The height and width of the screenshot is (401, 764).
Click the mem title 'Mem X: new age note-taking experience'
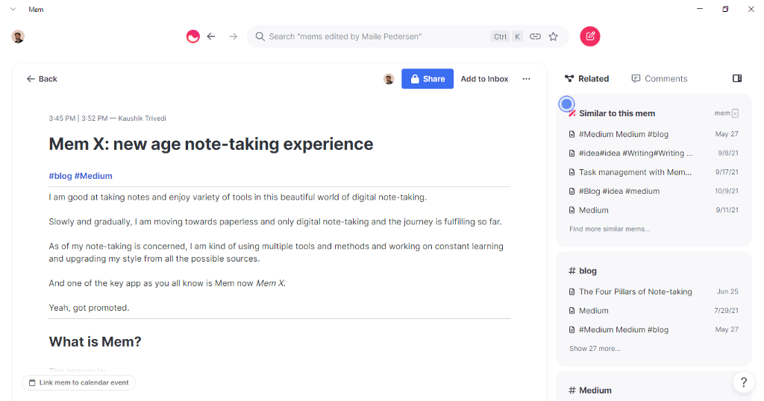(x=211, y=144)
